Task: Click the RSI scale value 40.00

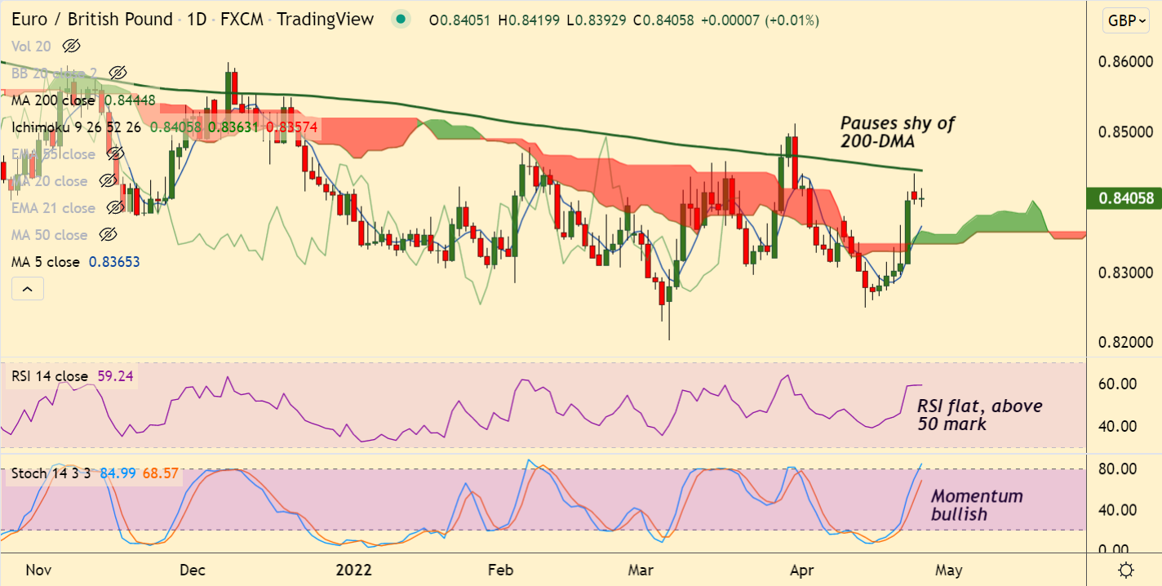Action: [1118, 426]
